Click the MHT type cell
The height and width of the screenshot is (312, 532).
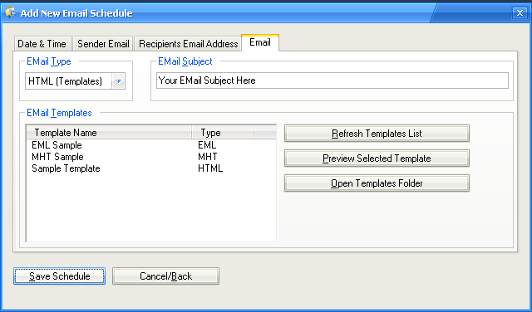pyautogui.click(x=208, y=157)
